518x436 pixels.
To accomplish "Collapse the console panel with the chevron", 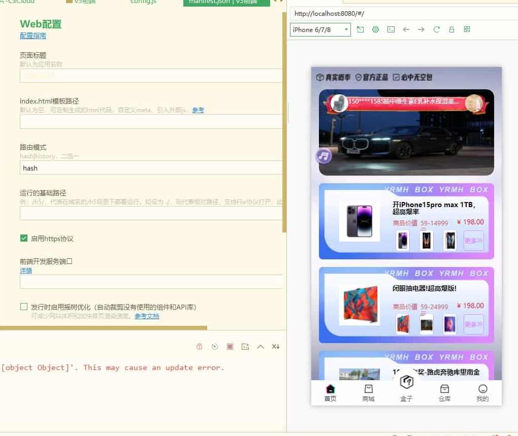I will pos(261,346).
